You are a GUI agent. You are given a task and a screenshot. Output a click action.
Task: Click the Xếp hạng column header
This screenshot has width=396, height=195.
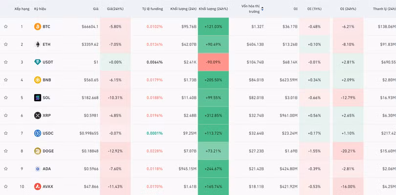(22, 9)
